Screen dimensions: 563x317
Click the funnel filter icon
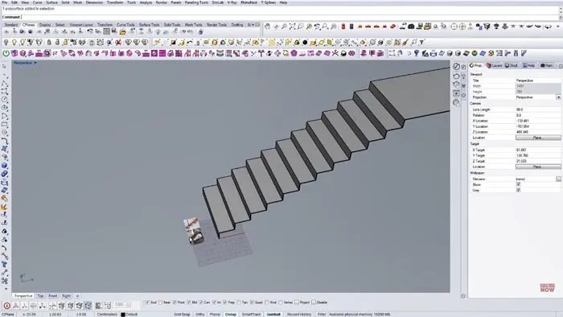(422, 43)
